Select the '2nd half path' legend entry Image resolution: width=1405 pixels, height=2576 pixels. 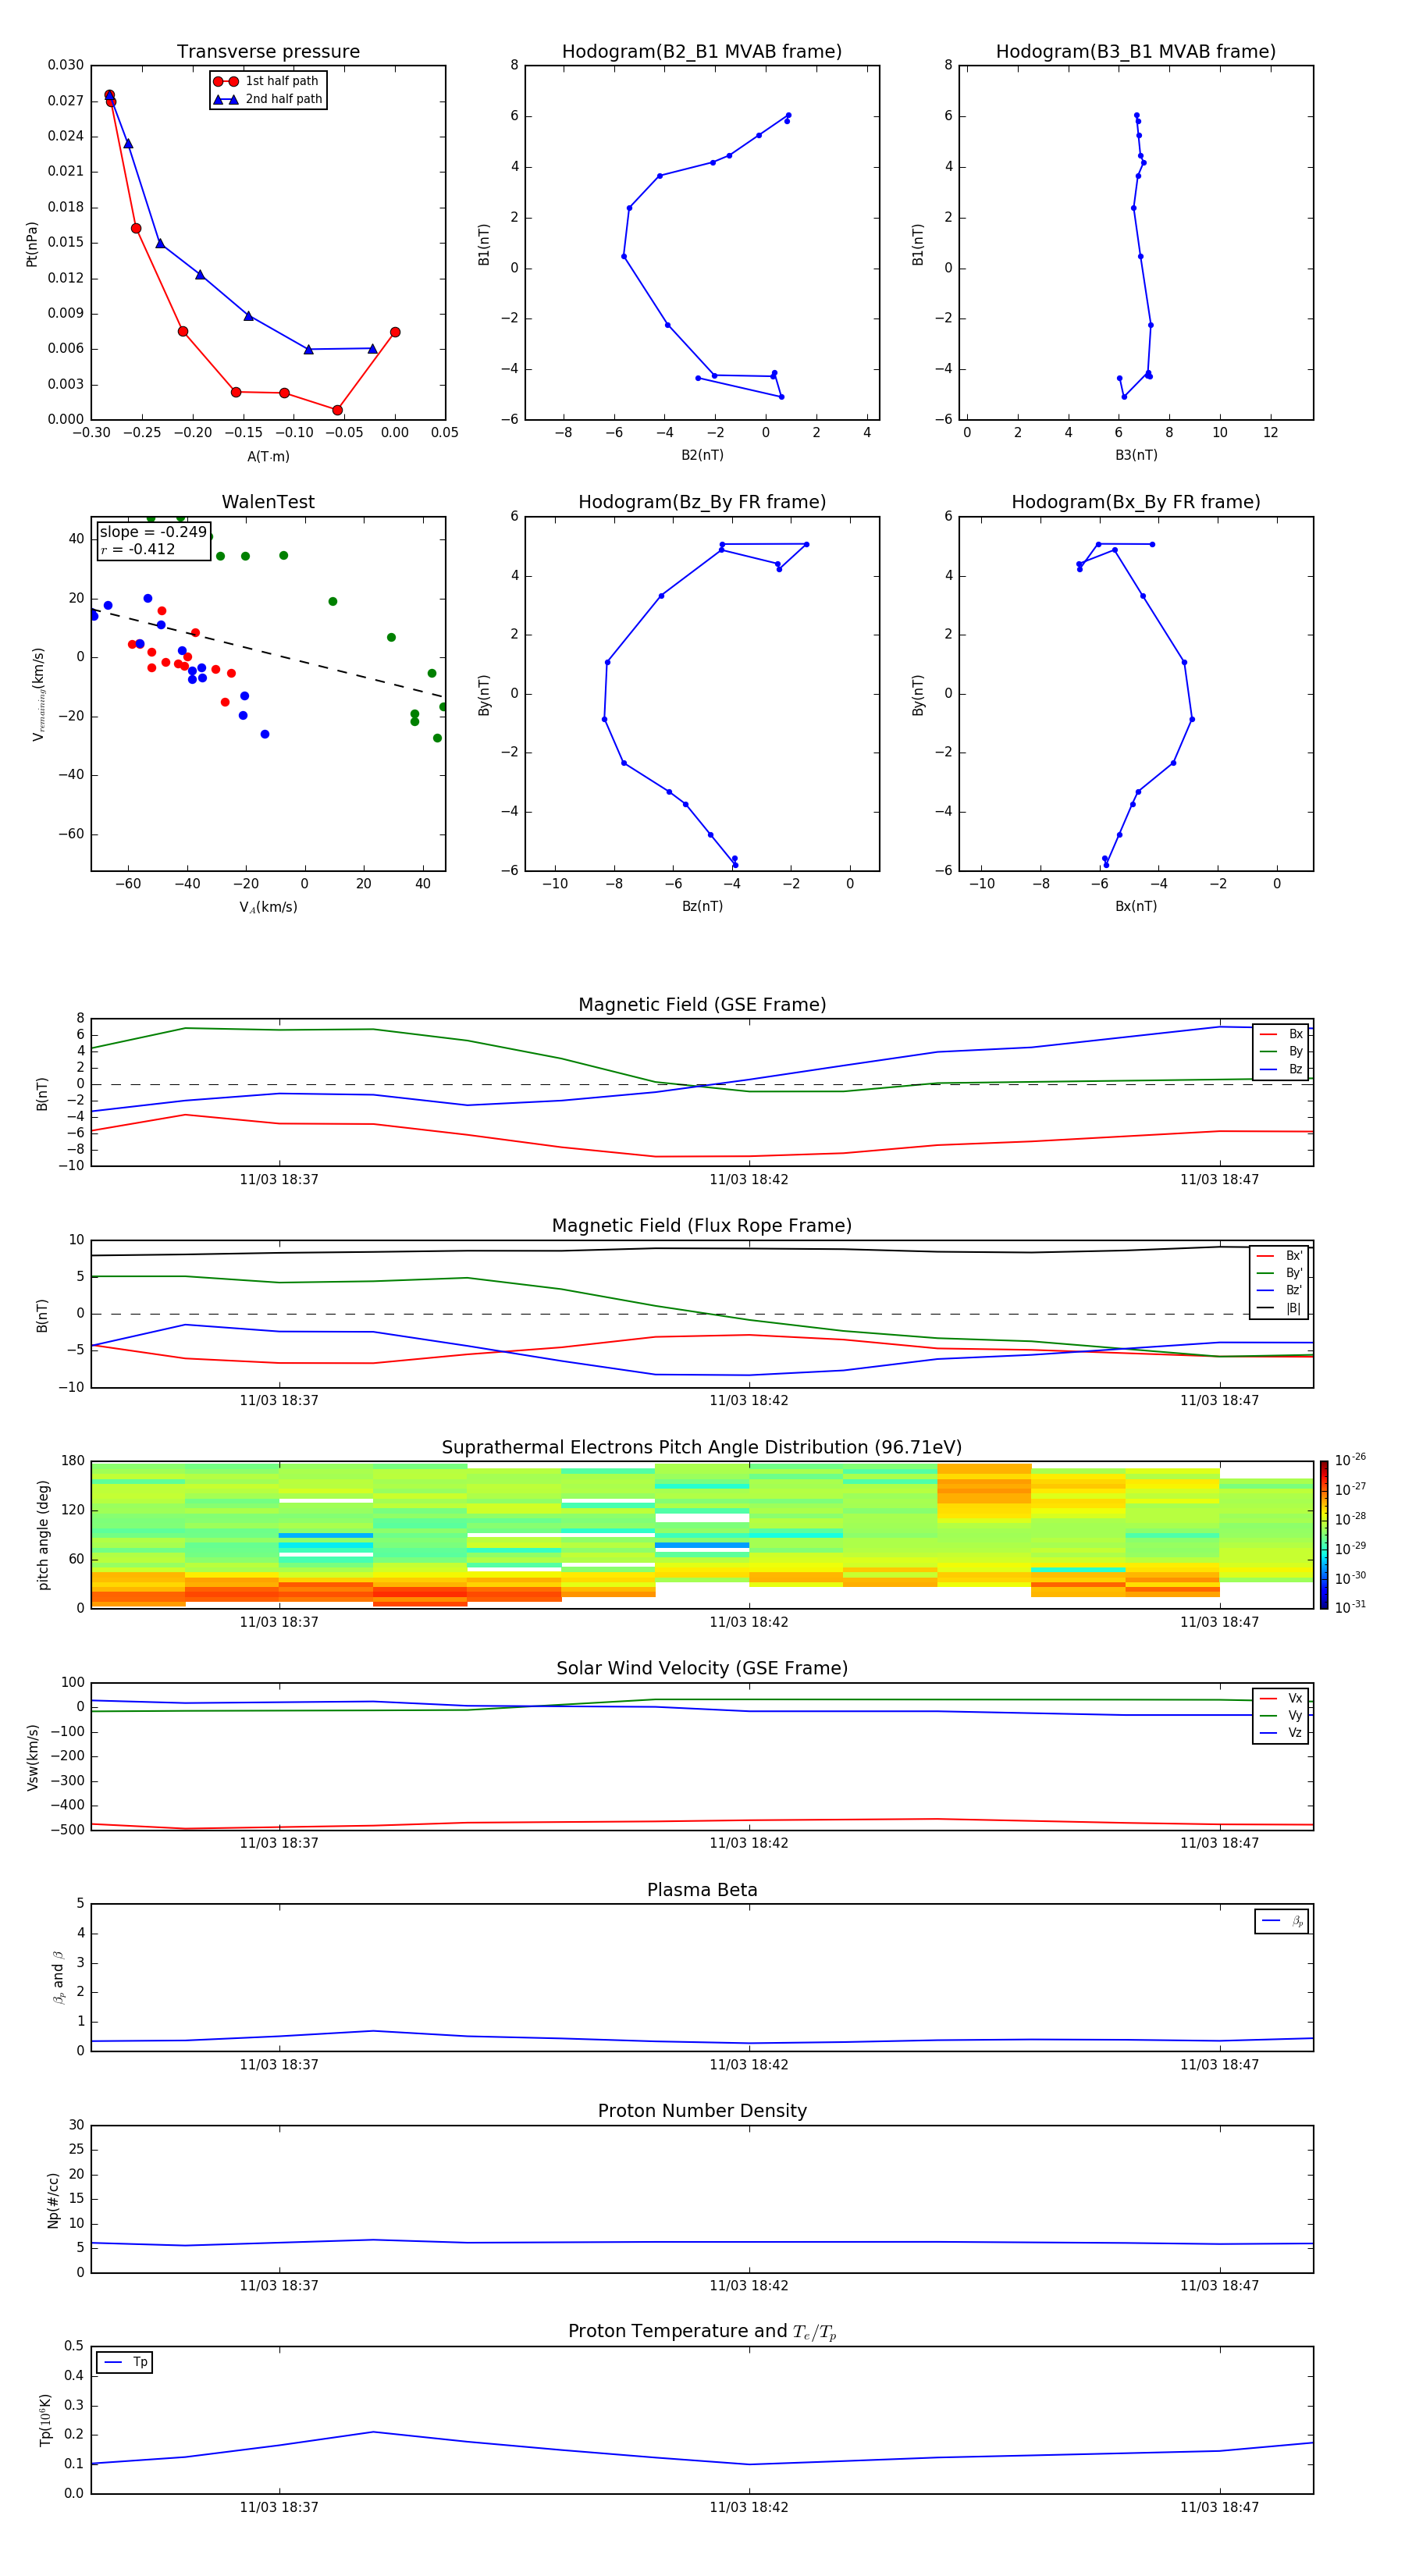pos(267,99)
